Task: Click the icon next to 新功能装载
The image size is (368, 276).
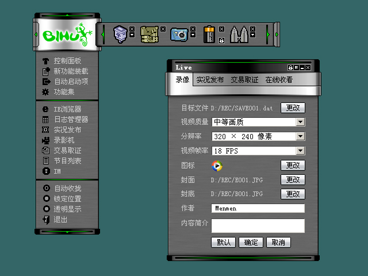Action: click(x=46, y=71)
